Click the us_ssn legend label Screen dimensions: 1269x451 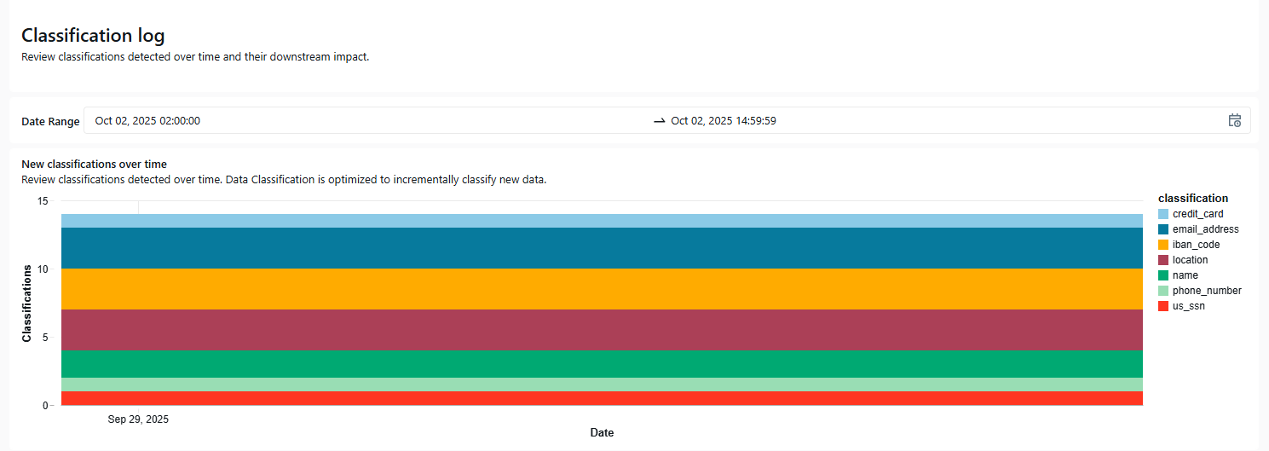1189,306
